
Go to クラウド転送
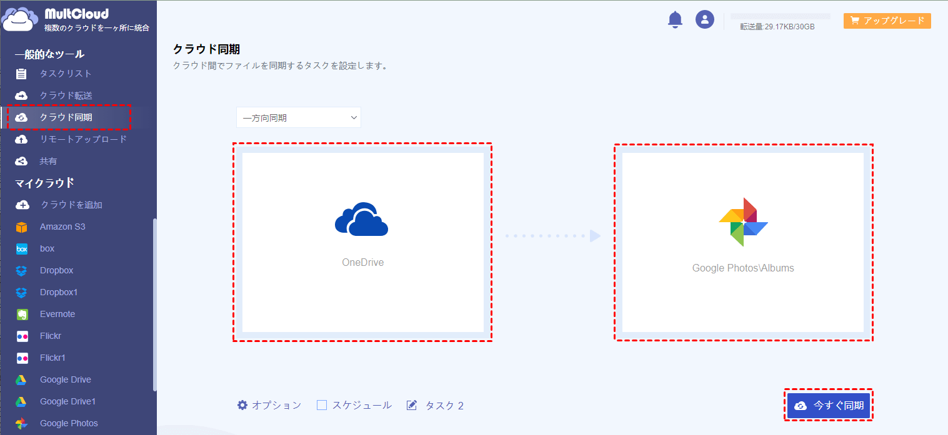click(x=66, y=95)
